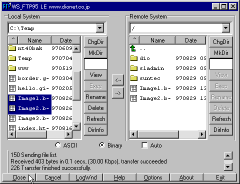Click the remote DirInfo button
Viewport: 240px width, 184px height.
click(x=221, y=130)
